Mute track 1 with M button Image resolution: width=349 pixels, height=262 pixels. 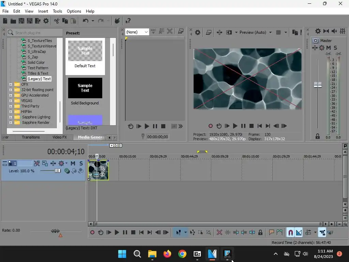click(73, 163)
